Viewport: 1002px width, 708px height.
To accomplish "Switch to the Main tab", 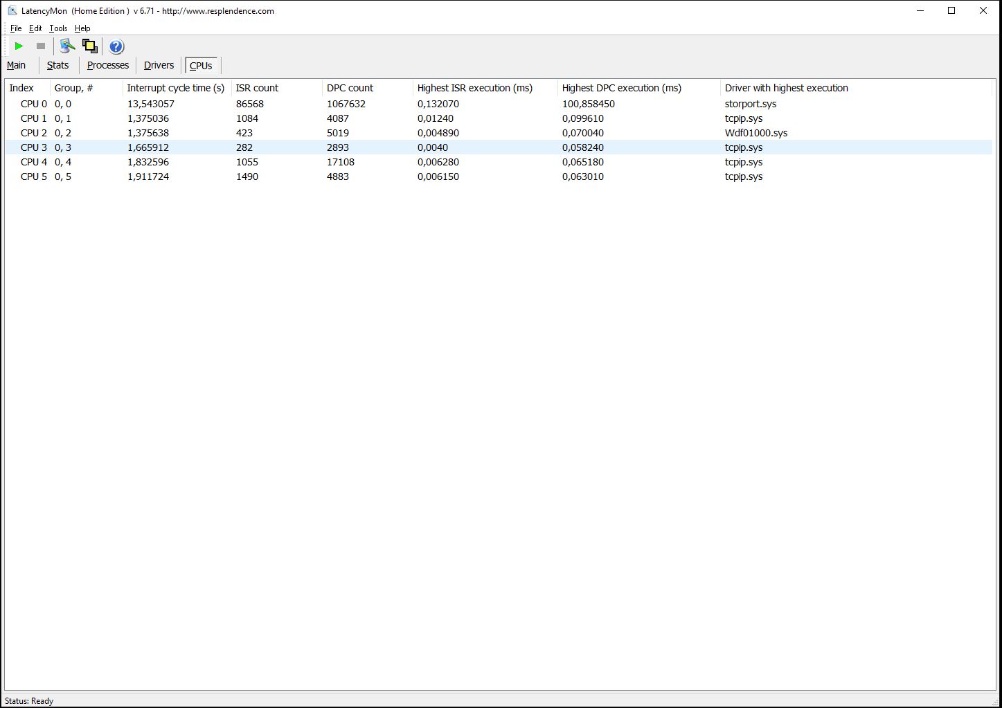I will coord(17,65).
